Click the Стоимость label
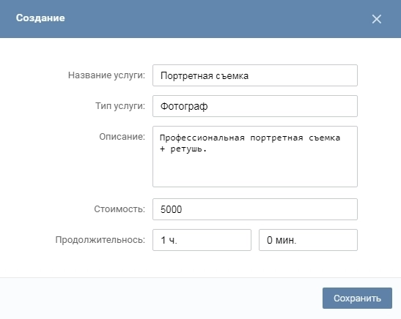The image size is (401, 319). tap(119, 209)
